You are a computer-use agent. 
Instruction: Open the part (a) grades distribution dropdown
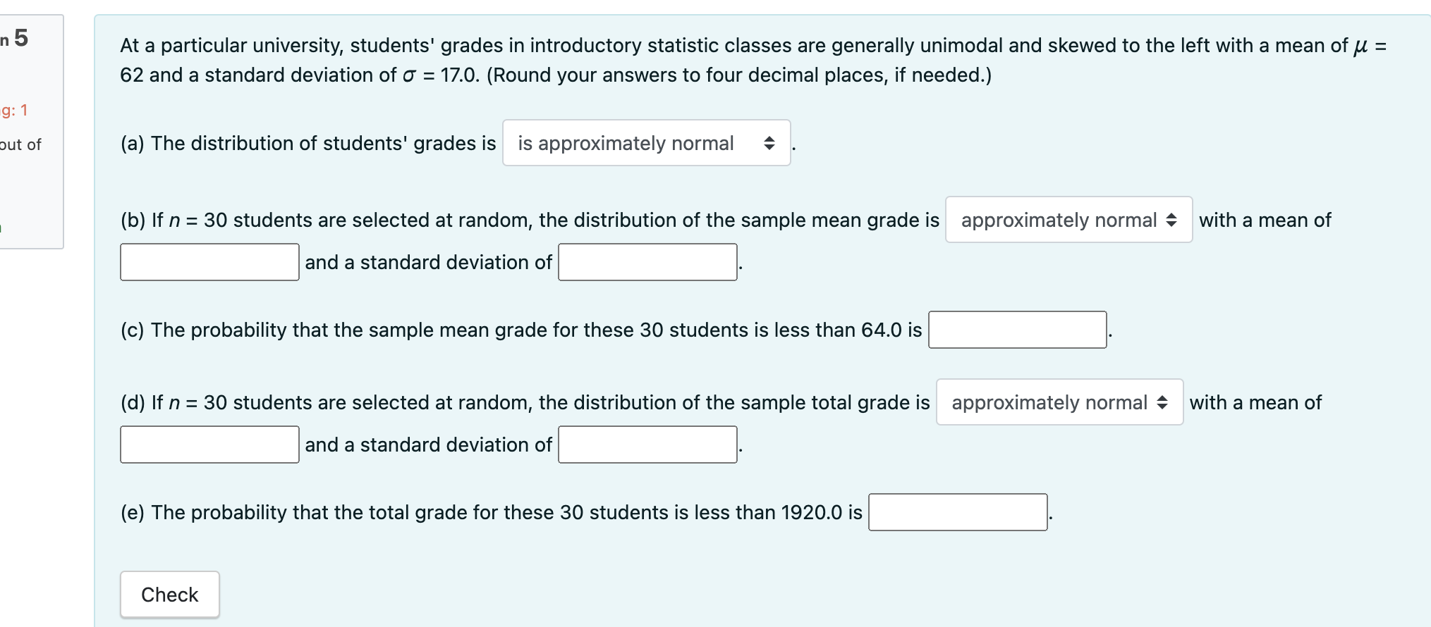point(646,143)
